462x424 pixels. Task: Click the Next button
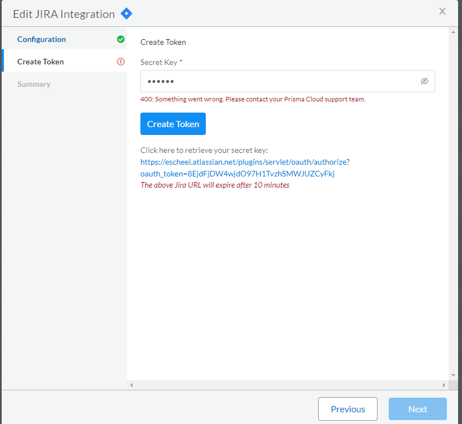click(417, 409)
